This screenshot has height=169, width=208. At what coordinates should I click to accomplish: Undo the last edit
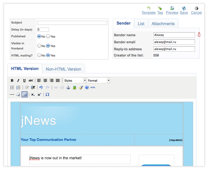coord(41,88)
